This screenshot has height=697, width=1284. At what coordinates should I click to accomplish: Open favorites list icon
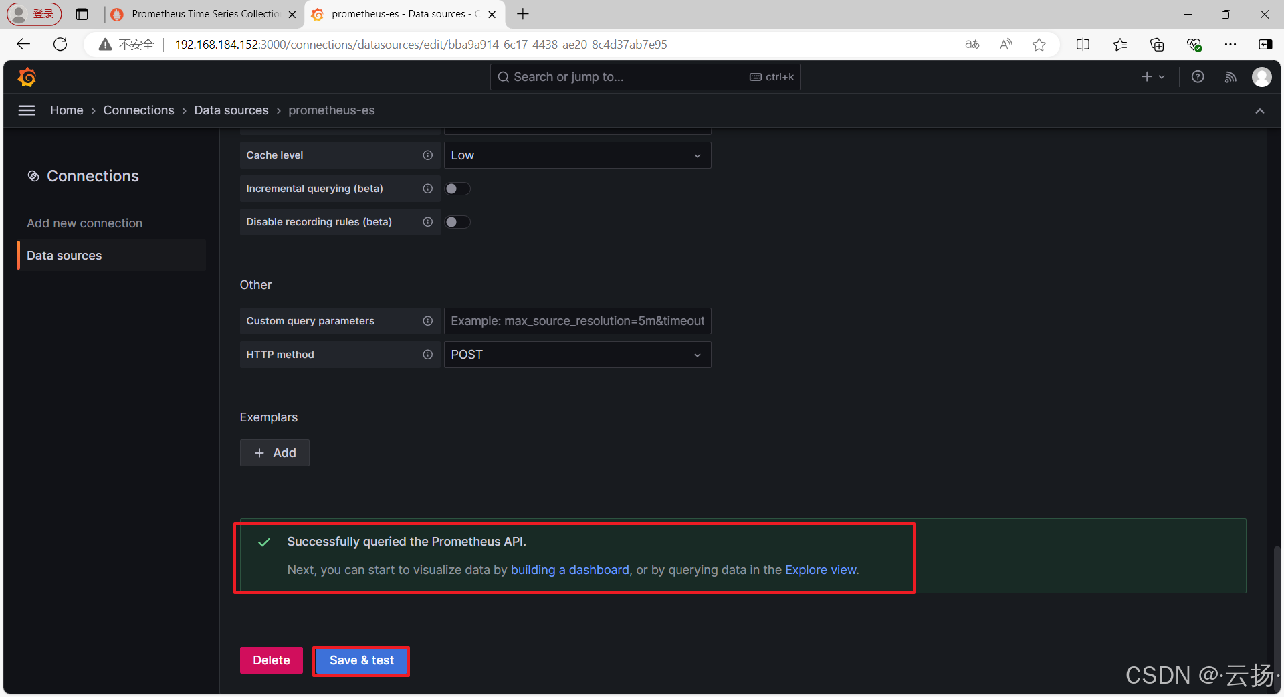coord(1120,45)
